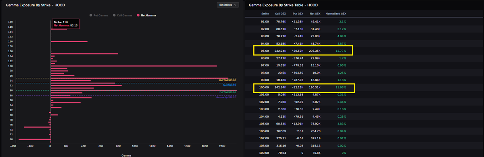The height and width of the screenshot is (157, 484).
Task: Open the 50 Strikes dropdown
Action: pyautogui.click(x=228, y=5)
